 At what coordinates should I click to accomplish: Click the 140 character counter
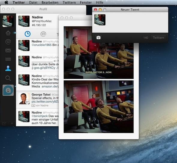coord(145,38)
